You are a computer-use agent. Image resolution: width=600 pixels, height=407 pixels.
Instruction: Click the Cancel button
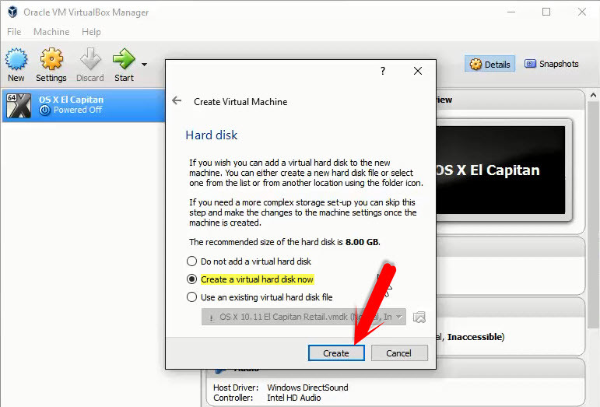click(399, 353)
